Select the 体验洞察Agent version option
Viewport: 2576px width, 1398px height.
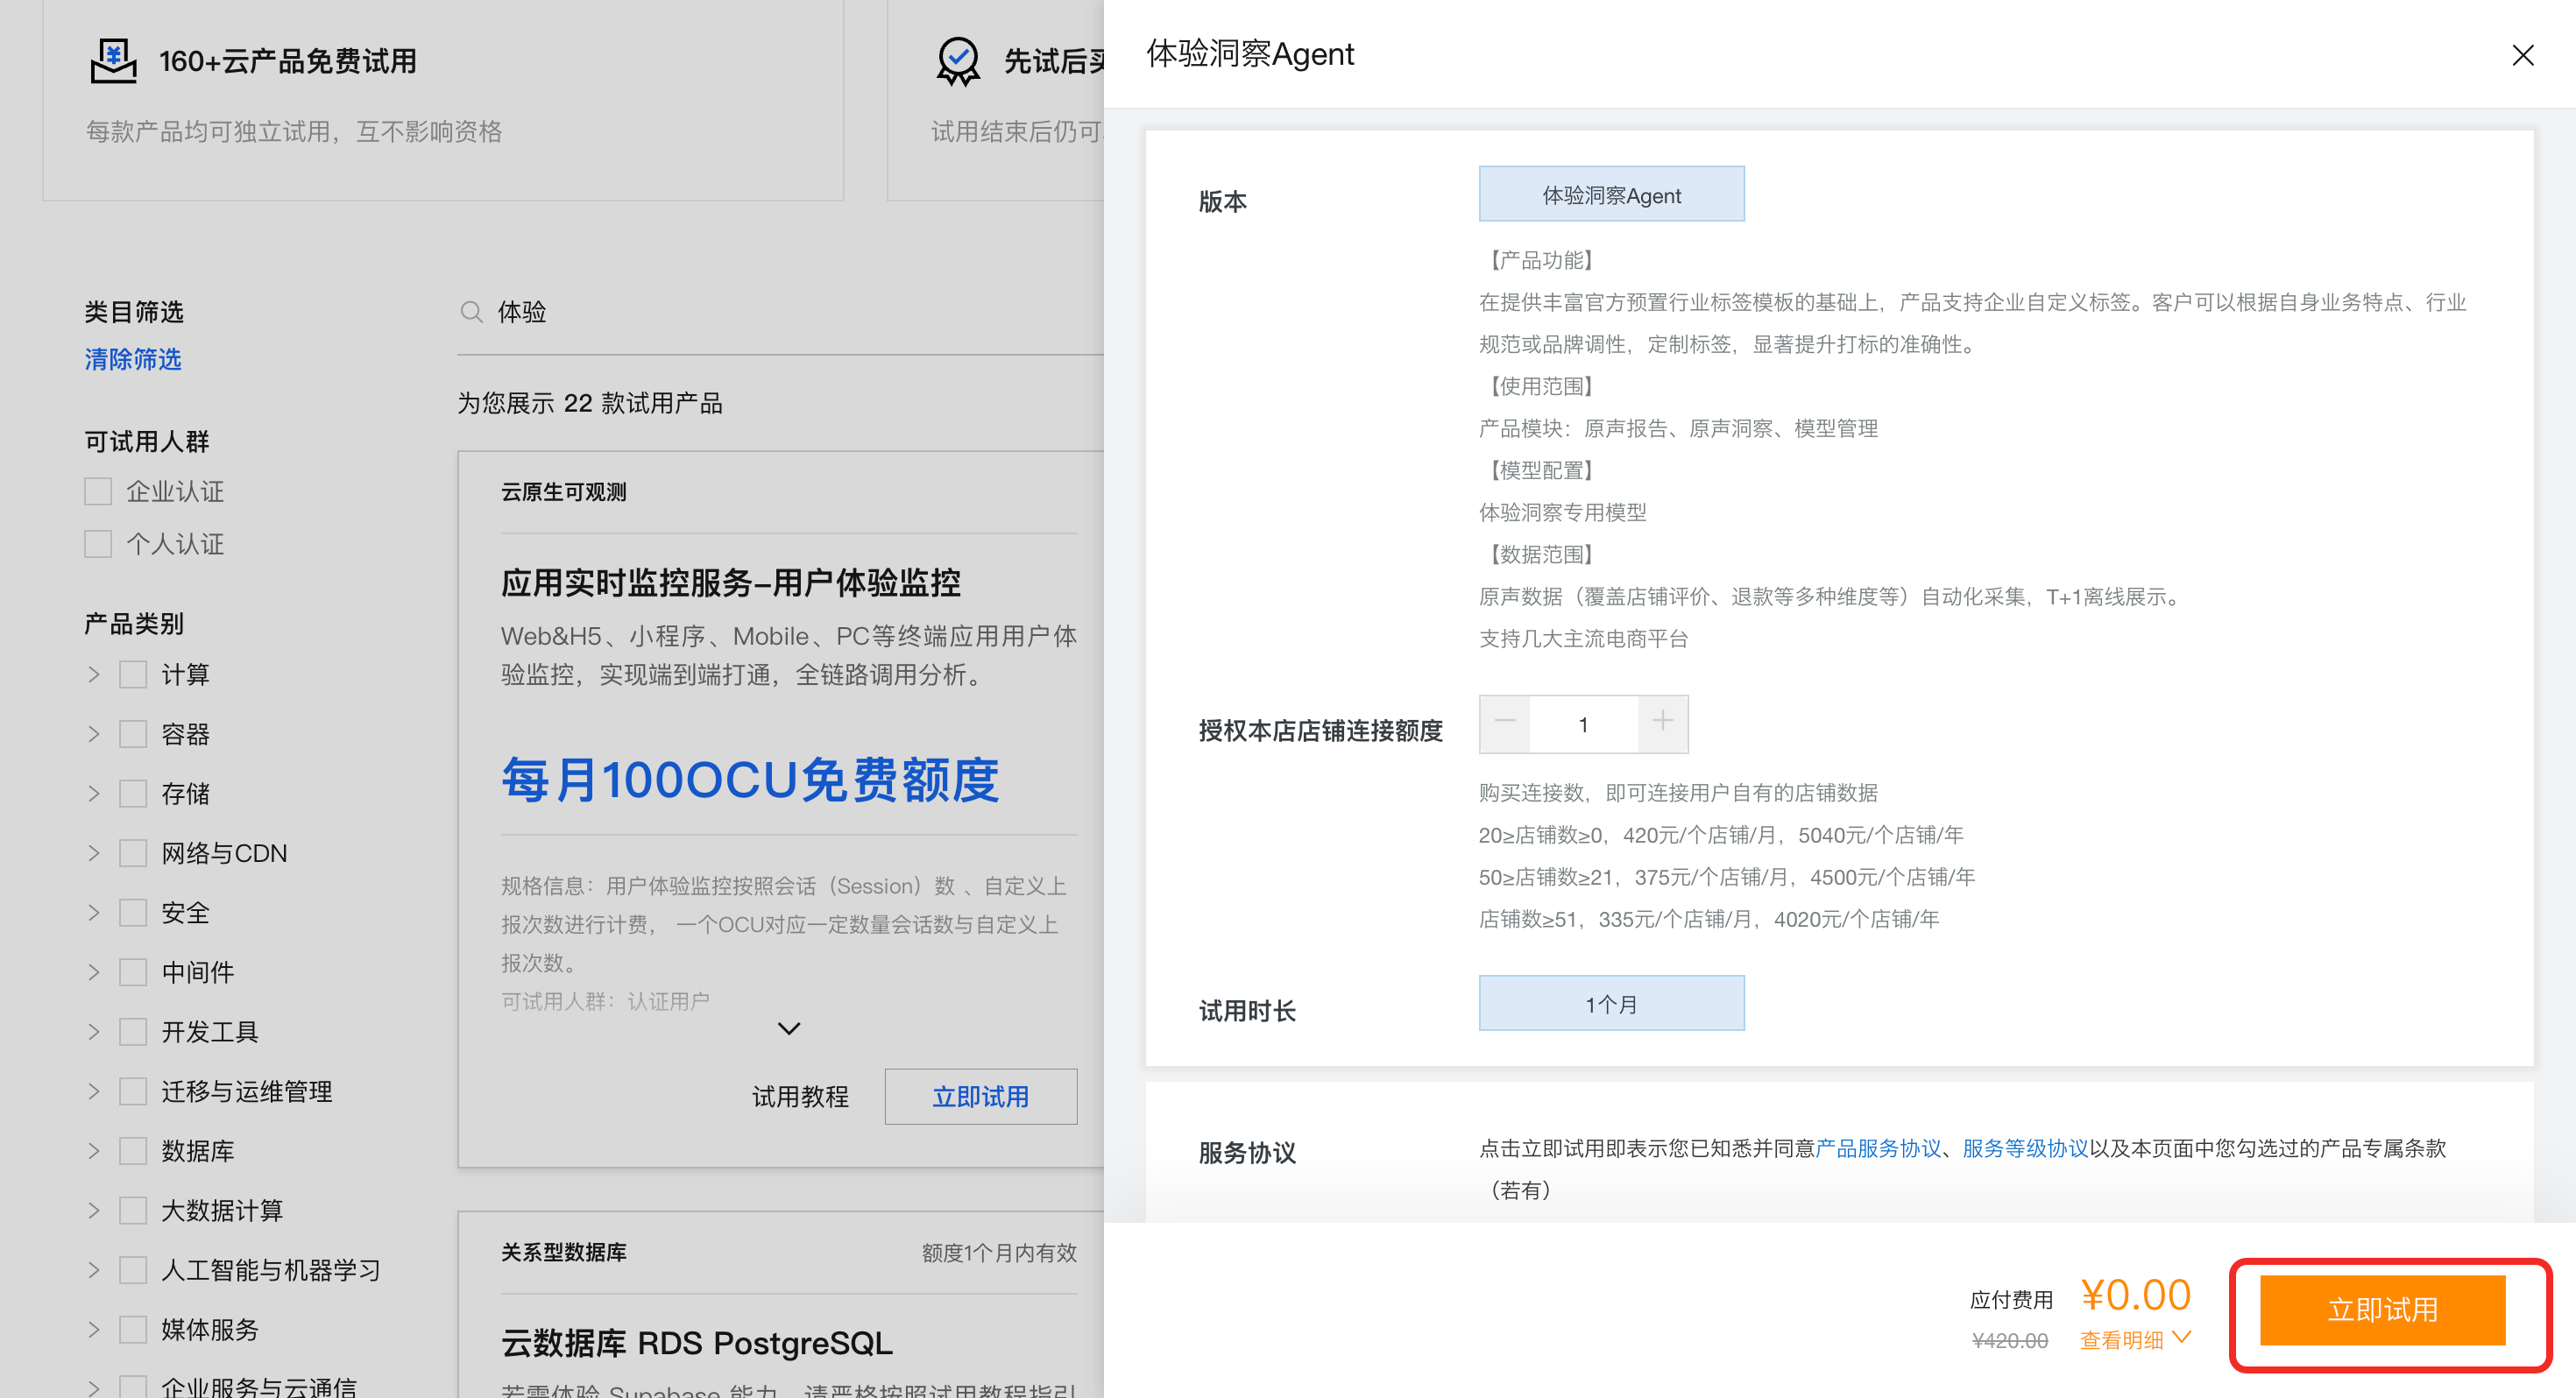tap(1611, 195)
